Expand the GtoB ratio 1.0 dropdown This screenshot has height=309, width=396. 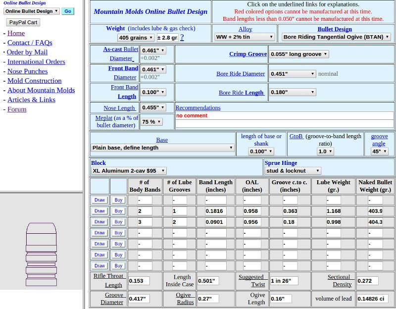click(x=325, y=152)
